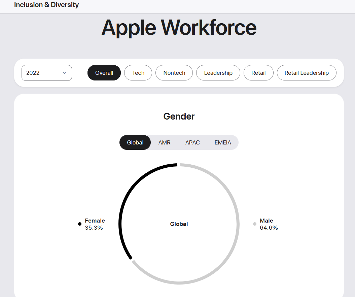Switch gender chart to APAC region
The image size is (355, 297).
[192, 142]
